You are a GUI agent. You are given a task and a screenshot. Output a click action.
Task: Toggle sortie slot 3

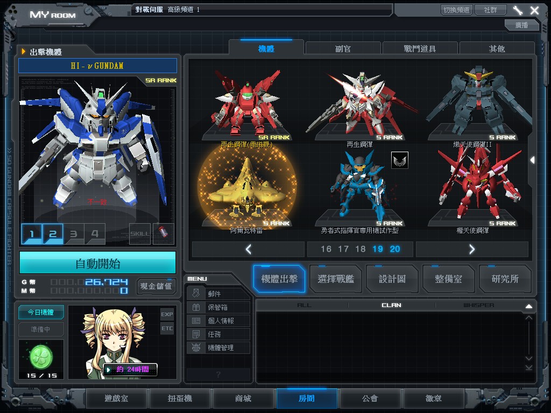coord(74,234)
